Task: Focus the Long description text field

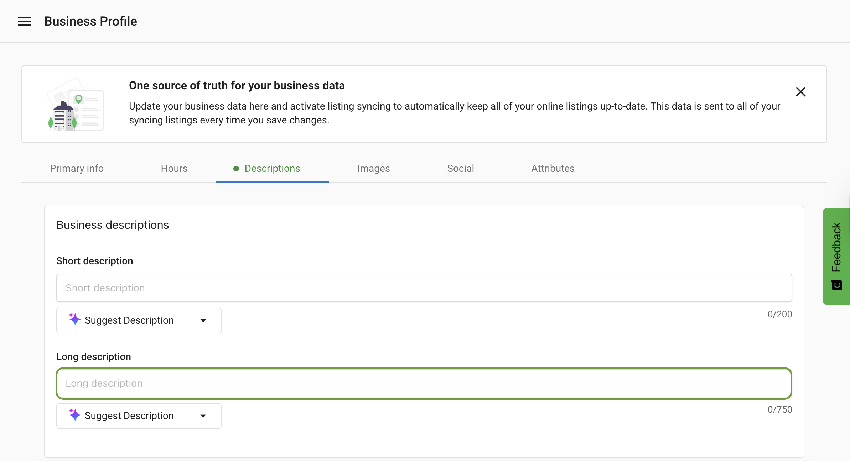Action: tap(424, 383)
